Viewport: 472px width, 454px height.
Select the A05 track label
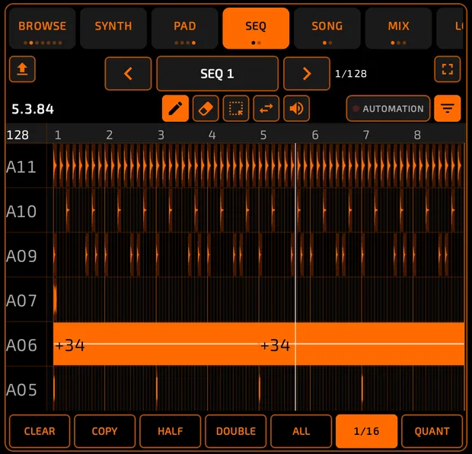(21, 389)
